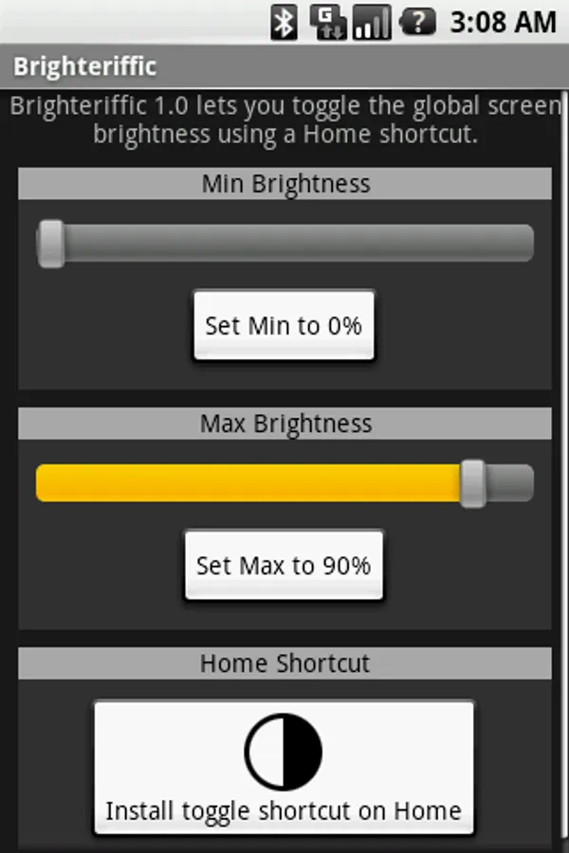Tap the right end of Min Brightness slider
The image size is (569, 853).
coord(522,244)
